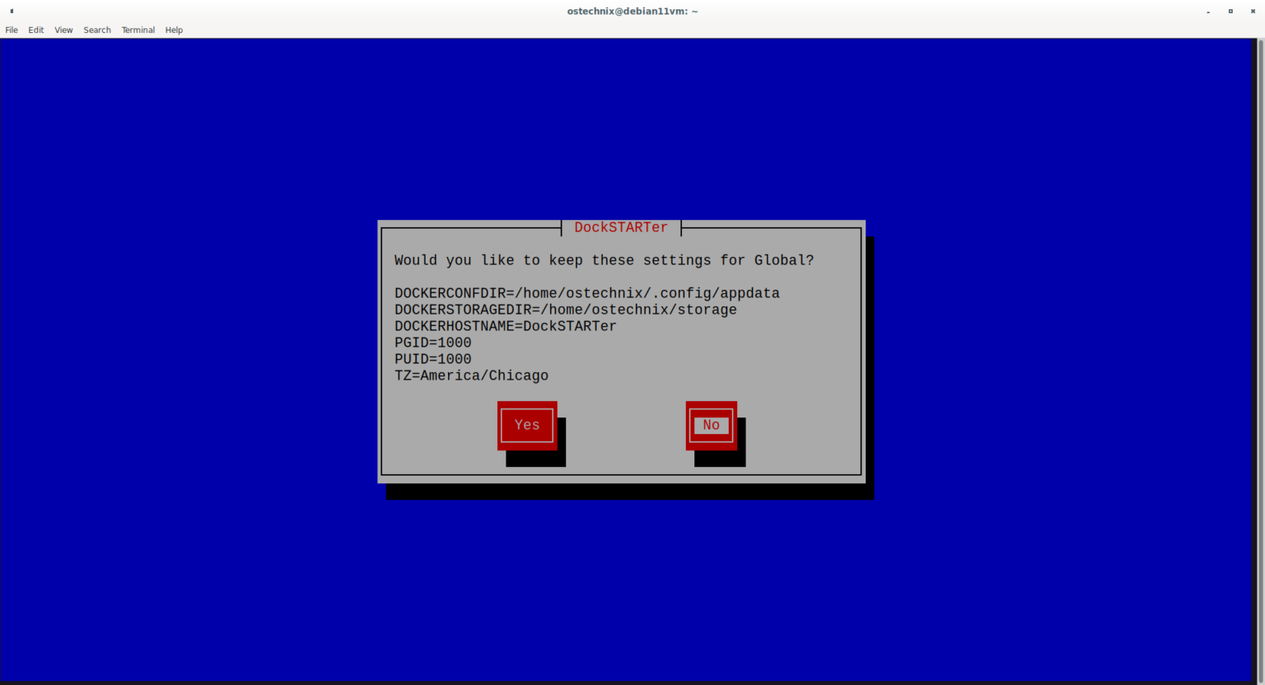The height and width of the screenshot is (685, 1265).
Task: Open the View menu
Action: click(63, 30)
